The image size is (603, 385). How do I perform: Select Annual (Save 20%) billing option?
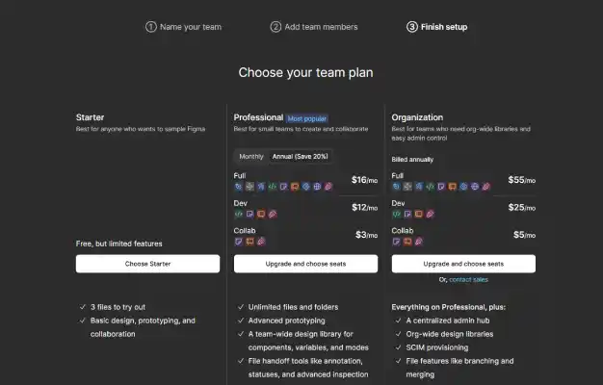pos(300,156)
